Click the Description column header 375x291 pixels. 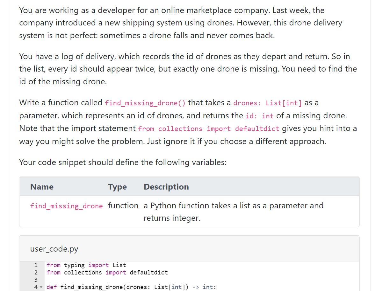(x=166, y=187)
